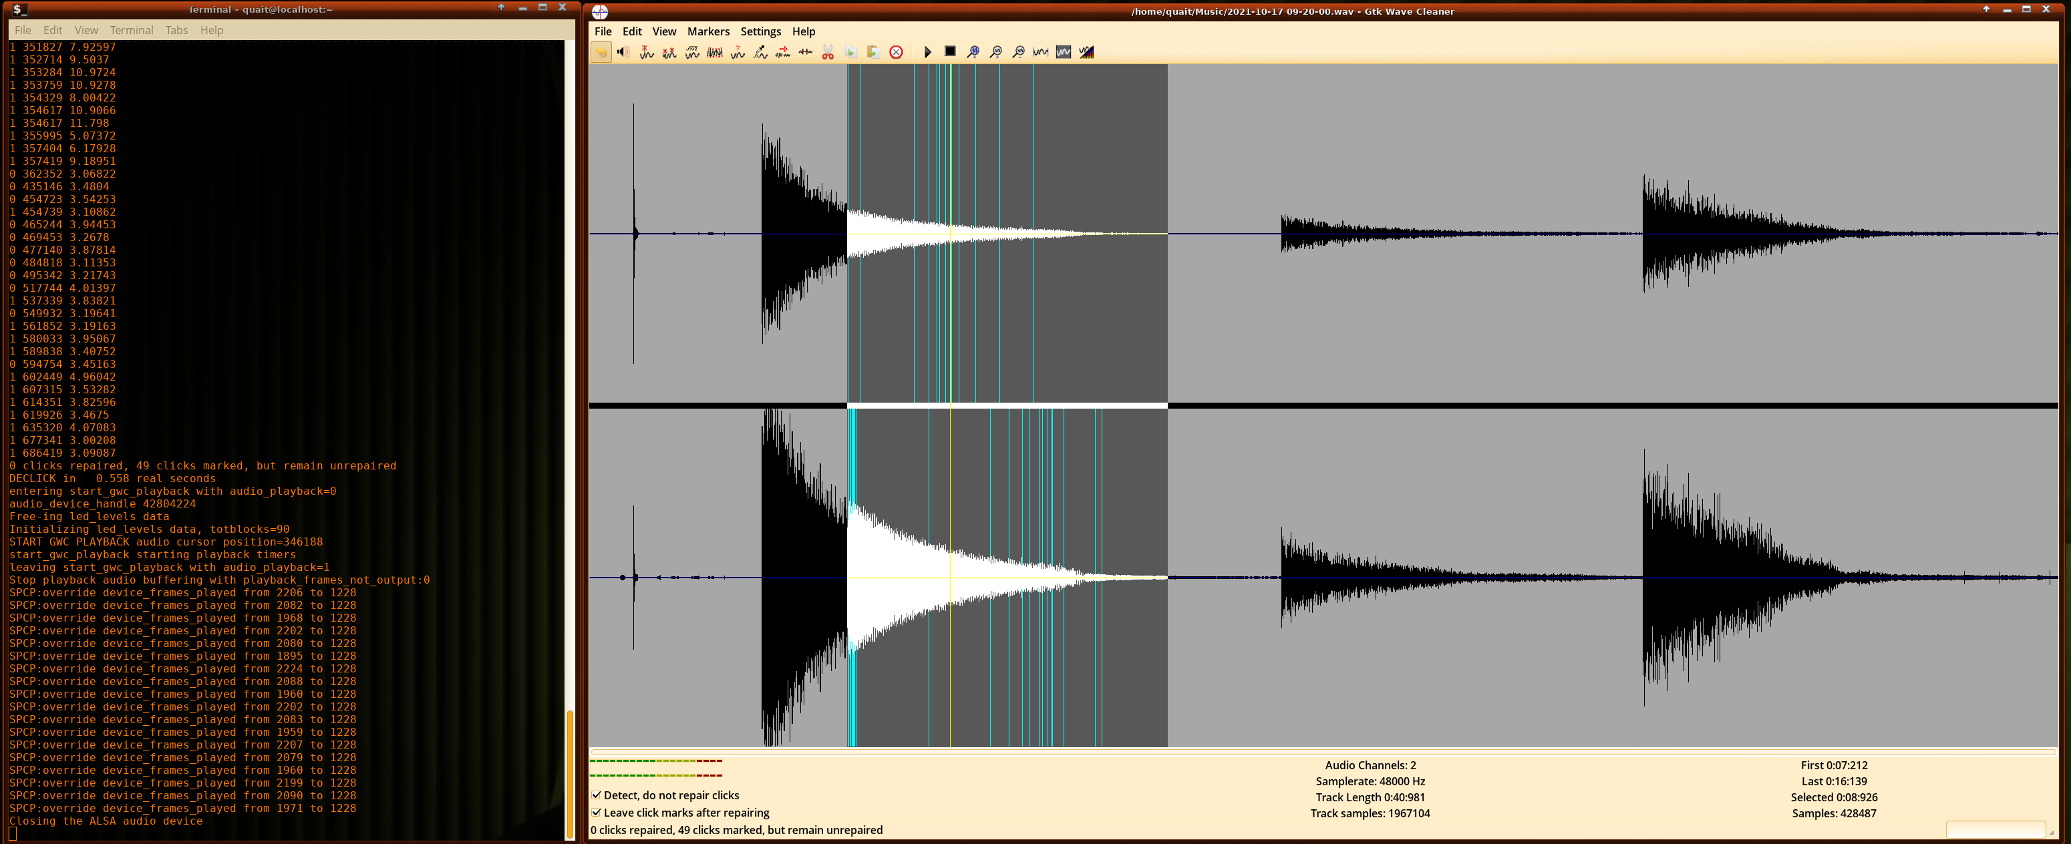The height and width of the screenshot is (844, 2071).
Task: Click the scissors cut icon
Action: [828, 52]
